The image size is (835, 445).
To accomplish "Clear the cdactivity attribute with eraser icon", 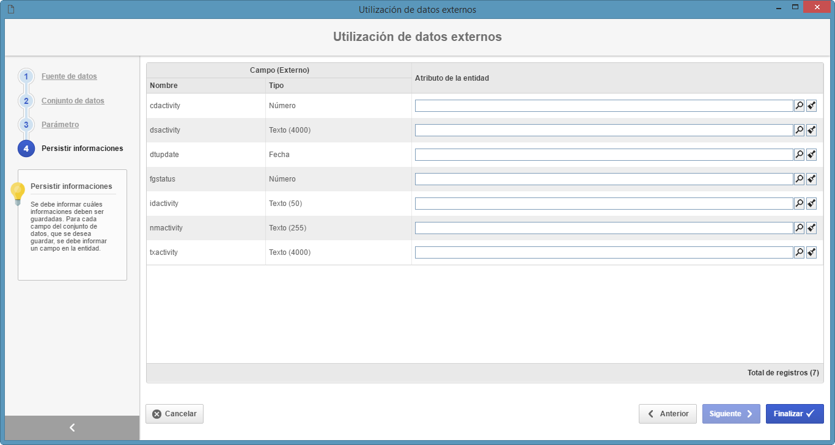I will point(811,106).
